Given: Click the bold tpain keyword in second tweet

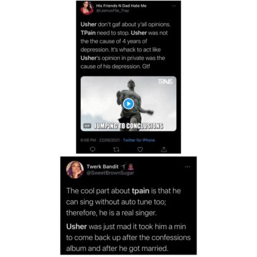Looking at the screenshot, I should [141, 191].
